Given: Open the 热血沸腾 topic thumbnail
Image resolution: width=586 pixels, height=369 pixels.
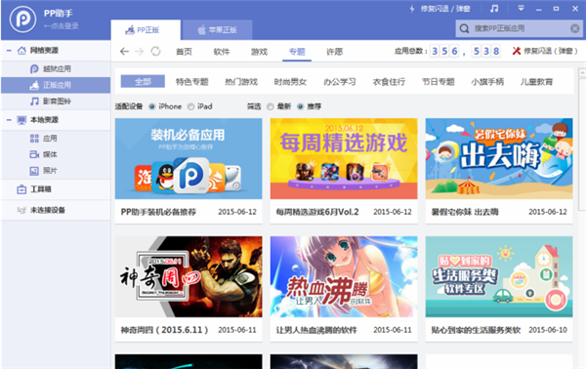Looking at the screenshot, I should tap(344, 277).
